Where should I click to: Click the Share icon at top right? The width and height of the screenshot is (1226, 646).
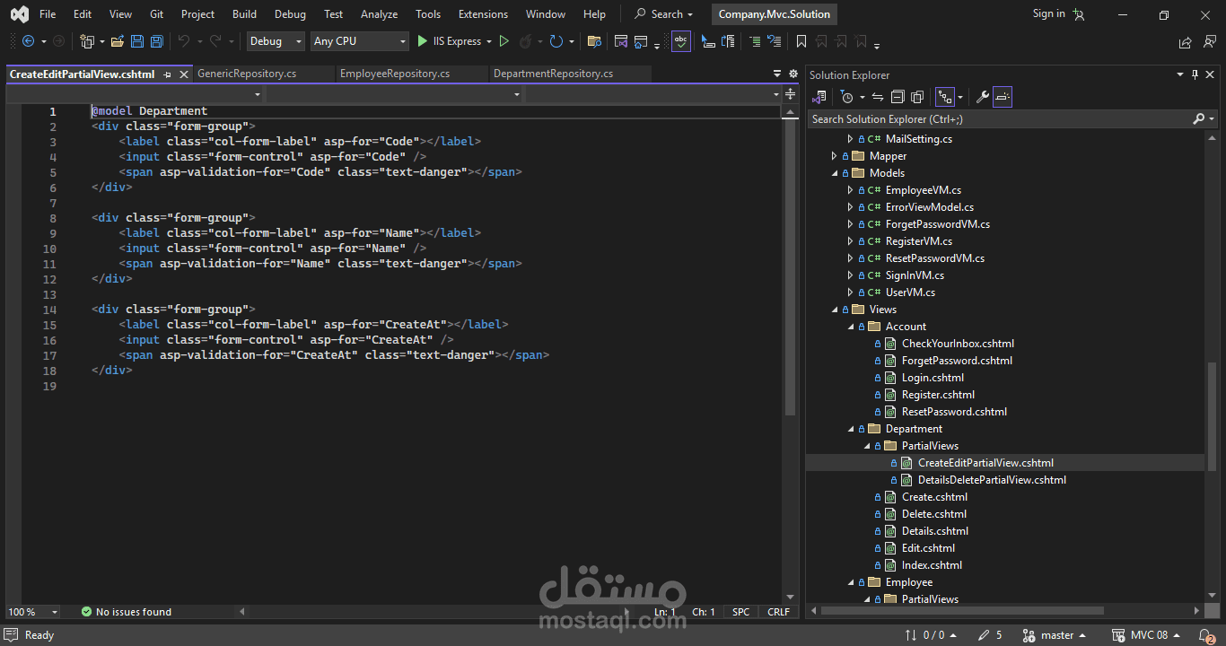(1186, 41)
